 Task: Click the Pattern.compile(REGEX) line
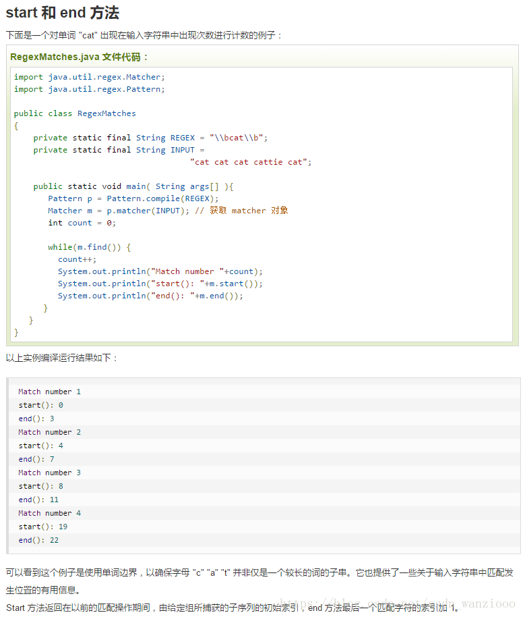click(x=133, y=198)
